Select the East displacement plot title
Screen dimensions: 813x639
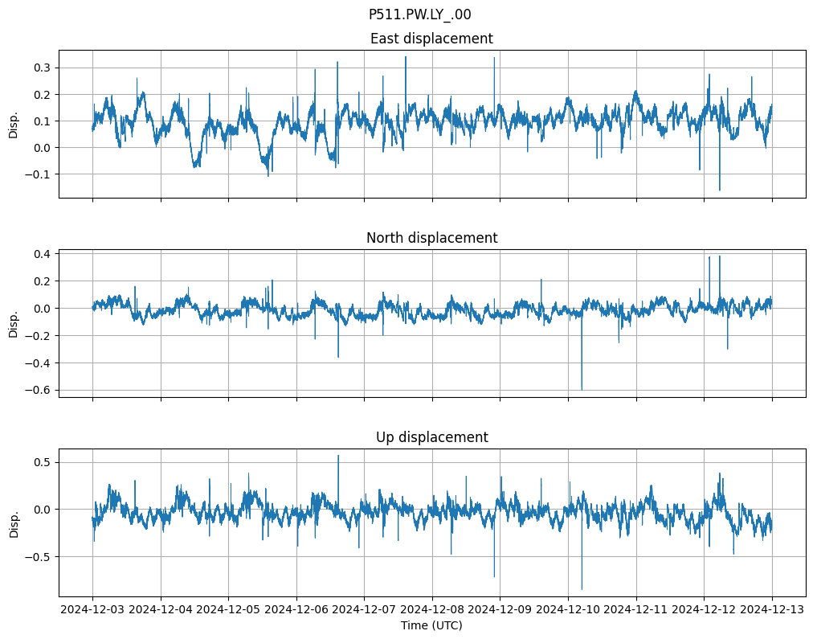[431, 39]
